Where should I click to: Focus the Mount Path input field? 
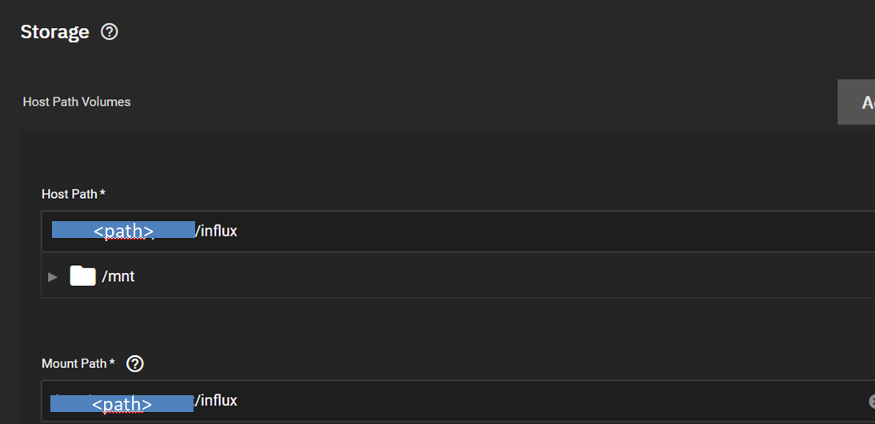point(458,401)
